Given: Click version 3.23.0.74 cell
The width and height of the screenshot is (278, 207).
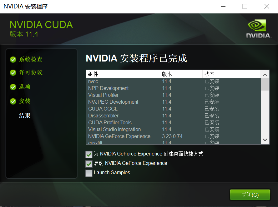Looking at the screenshot, I should tap(172, 136).
